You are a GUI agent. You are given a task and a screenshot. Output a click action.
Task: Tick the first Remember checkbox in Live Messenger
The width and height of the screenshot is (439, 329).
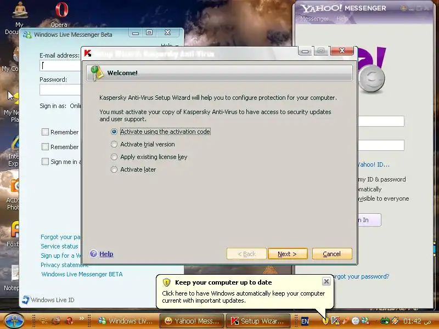[45, 132]
